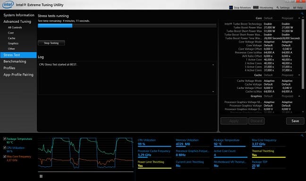Collapse the Graphics settings section
This screenshot has width=306, height=181.
click(299, 96)
